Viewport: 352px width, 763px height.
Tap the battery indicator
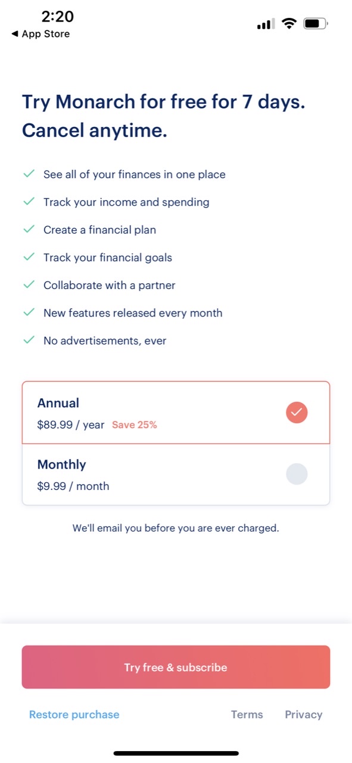(315, 23)
